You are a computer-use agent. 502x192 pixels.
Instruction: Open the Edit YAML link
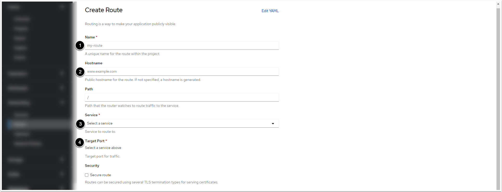click(270, 11)
